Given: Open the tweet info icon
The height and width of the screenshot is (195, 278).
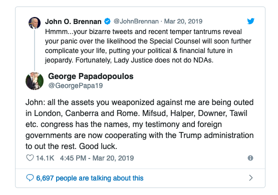Looking at the screenshot, I should 250,158.
